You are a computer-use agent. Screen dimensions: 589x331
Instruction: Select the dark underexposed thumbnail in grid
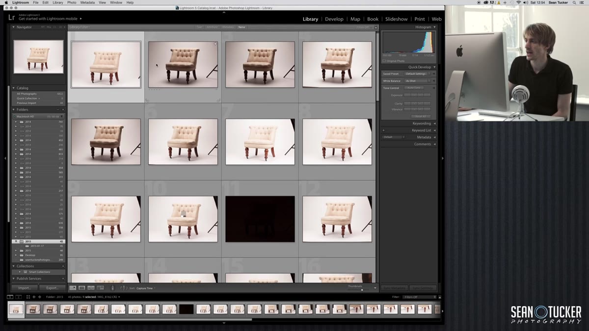260,219
